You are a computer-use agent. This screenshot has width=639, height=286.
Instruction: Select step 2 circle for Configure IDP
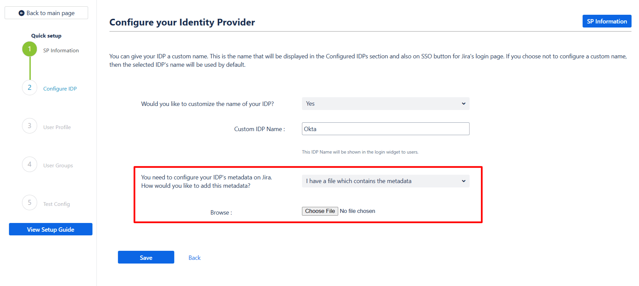tap(30, 88)
